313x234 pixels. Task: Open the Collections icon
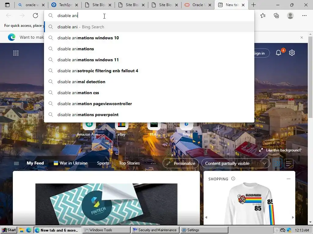(x=276, y=16)
